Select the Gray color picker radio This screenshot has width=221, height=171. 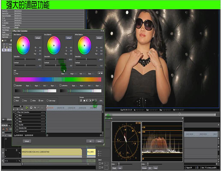pyautogui.click(x=23, y=100)
